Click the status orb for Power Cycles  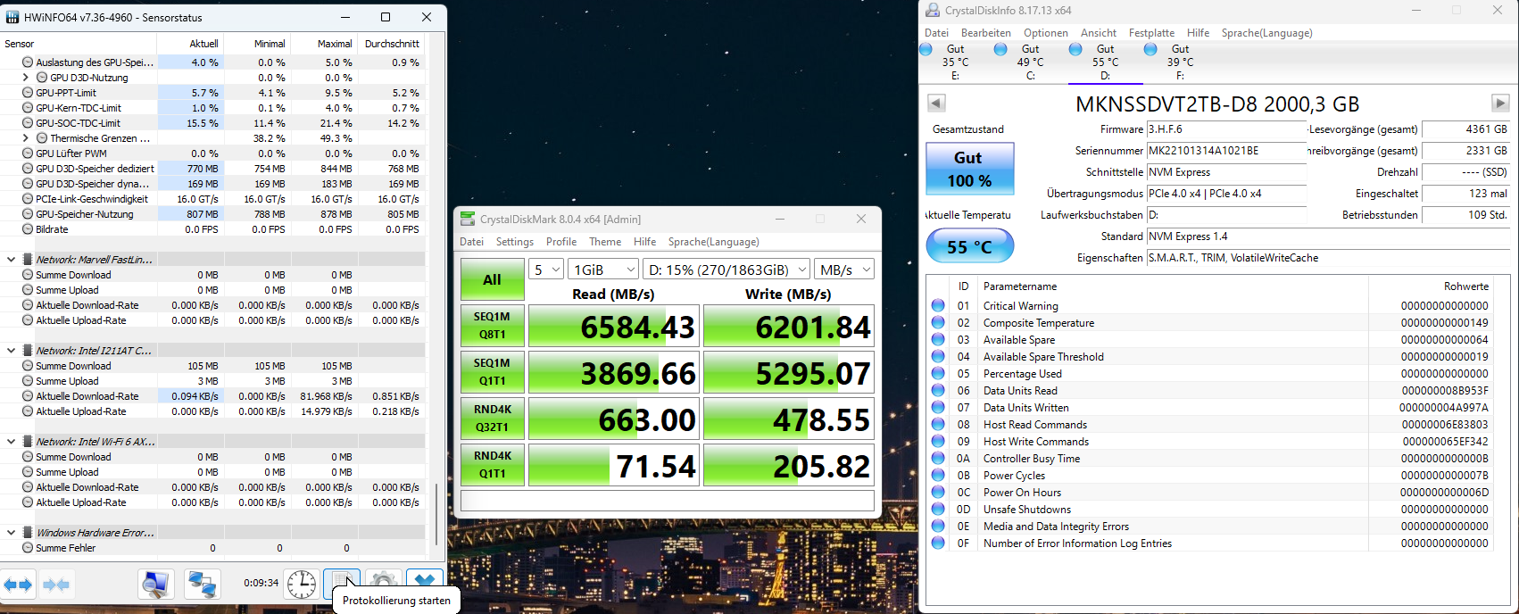(938, 475)
